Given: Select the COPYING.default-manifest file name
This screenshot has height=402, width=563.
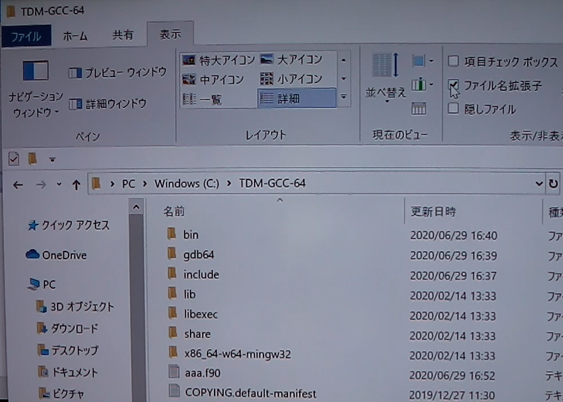Looking at the screenshot, I should point(250,393).
